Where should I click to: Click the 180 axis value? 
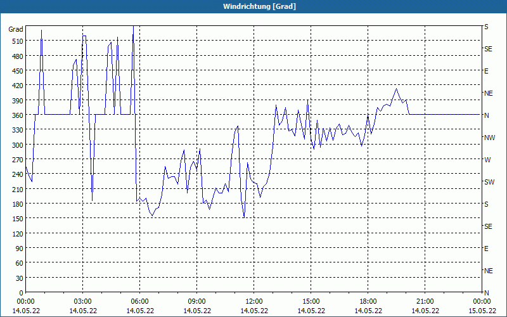pyautogui.click(x=18, y=204)
